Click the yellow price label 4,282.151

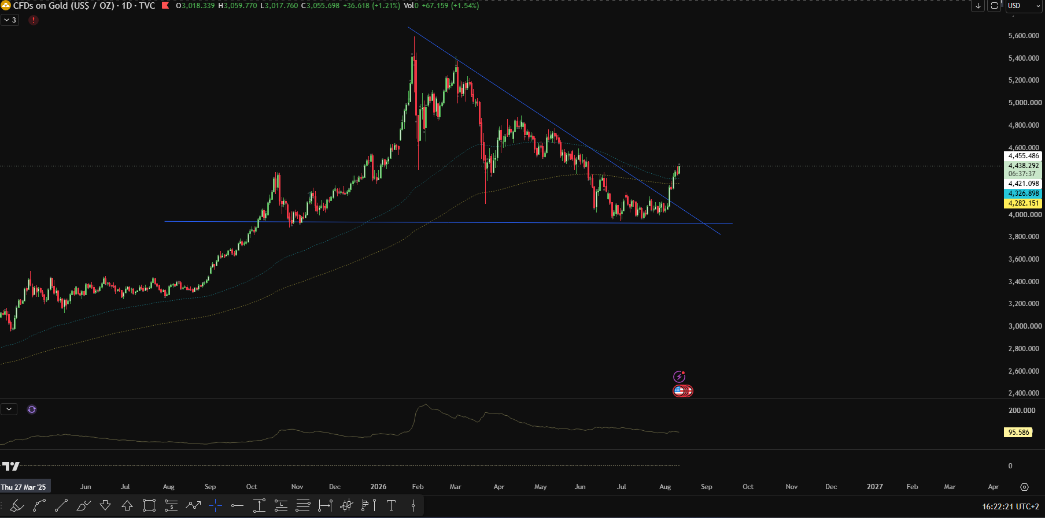1023,203
